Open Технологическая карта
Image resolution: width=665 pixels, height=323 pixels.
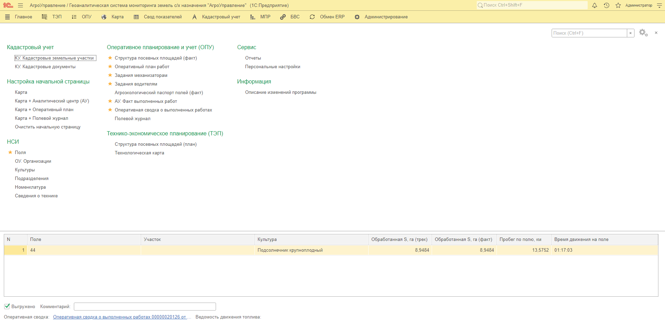(x=139, y=153)
